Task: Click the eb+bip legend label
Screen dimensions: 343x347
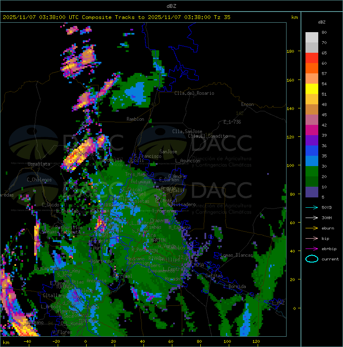Action: [x=329, y=249]
